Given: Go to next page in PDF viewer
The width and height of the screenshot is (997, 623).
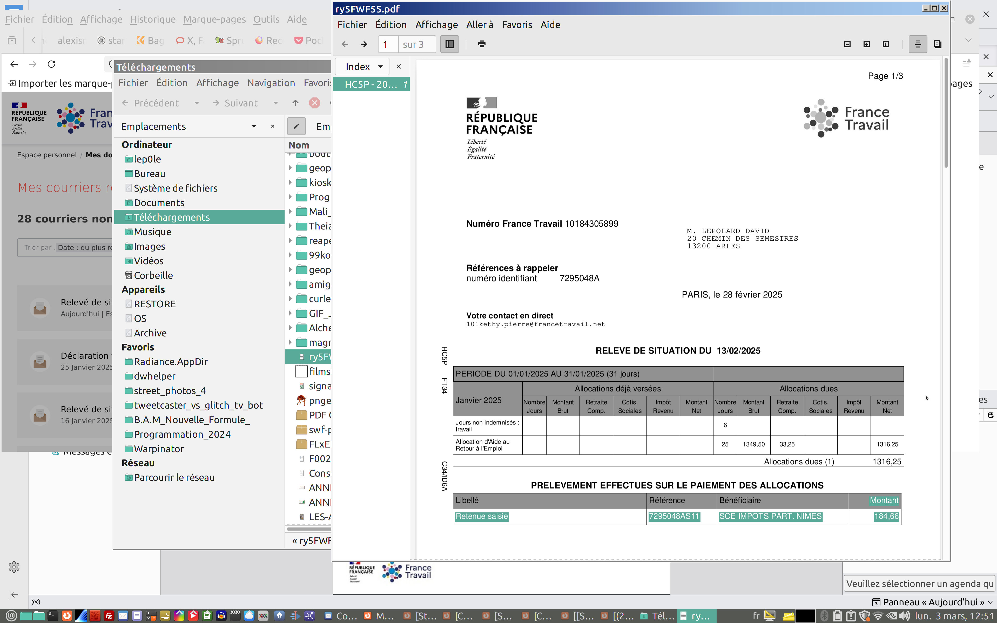Looking at the screenshot, I should pos(364,44).
